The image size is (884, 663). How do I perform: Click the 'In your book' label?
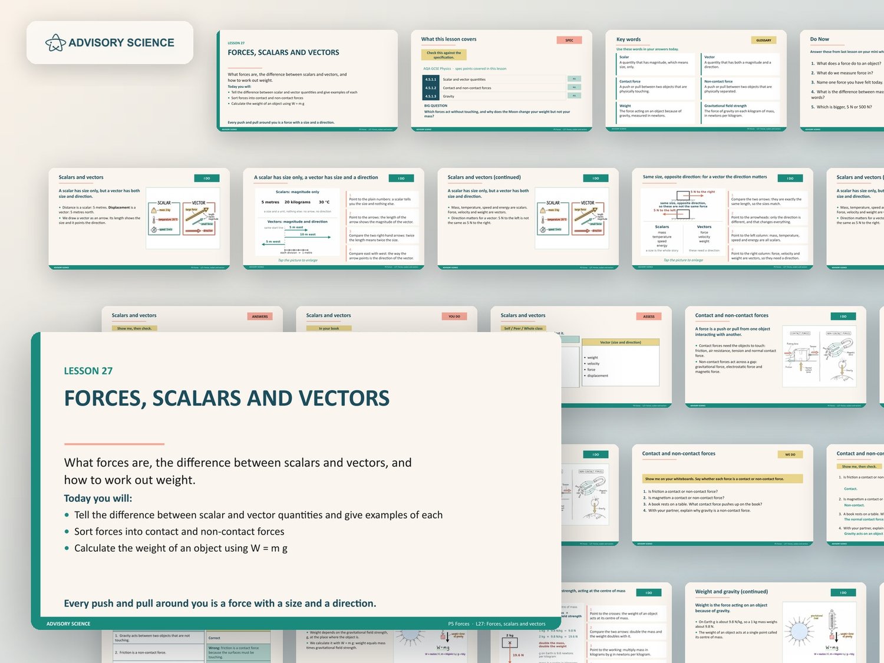pos(329,328)
